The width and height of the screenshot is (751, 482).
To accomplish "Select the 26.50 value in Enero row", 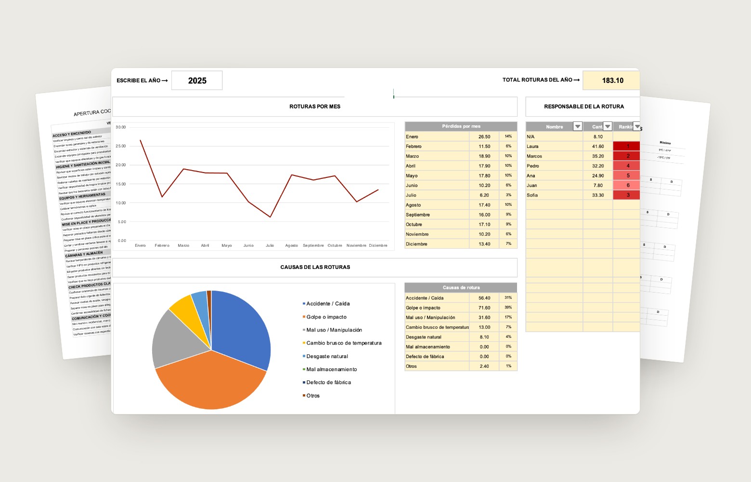I will pos(484,136).
